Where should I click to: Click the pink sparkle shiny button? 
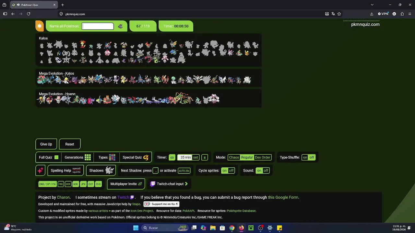click(x=40, y=171)
